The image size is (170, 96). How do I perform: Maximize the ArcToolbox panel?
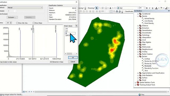click(169, 11)
